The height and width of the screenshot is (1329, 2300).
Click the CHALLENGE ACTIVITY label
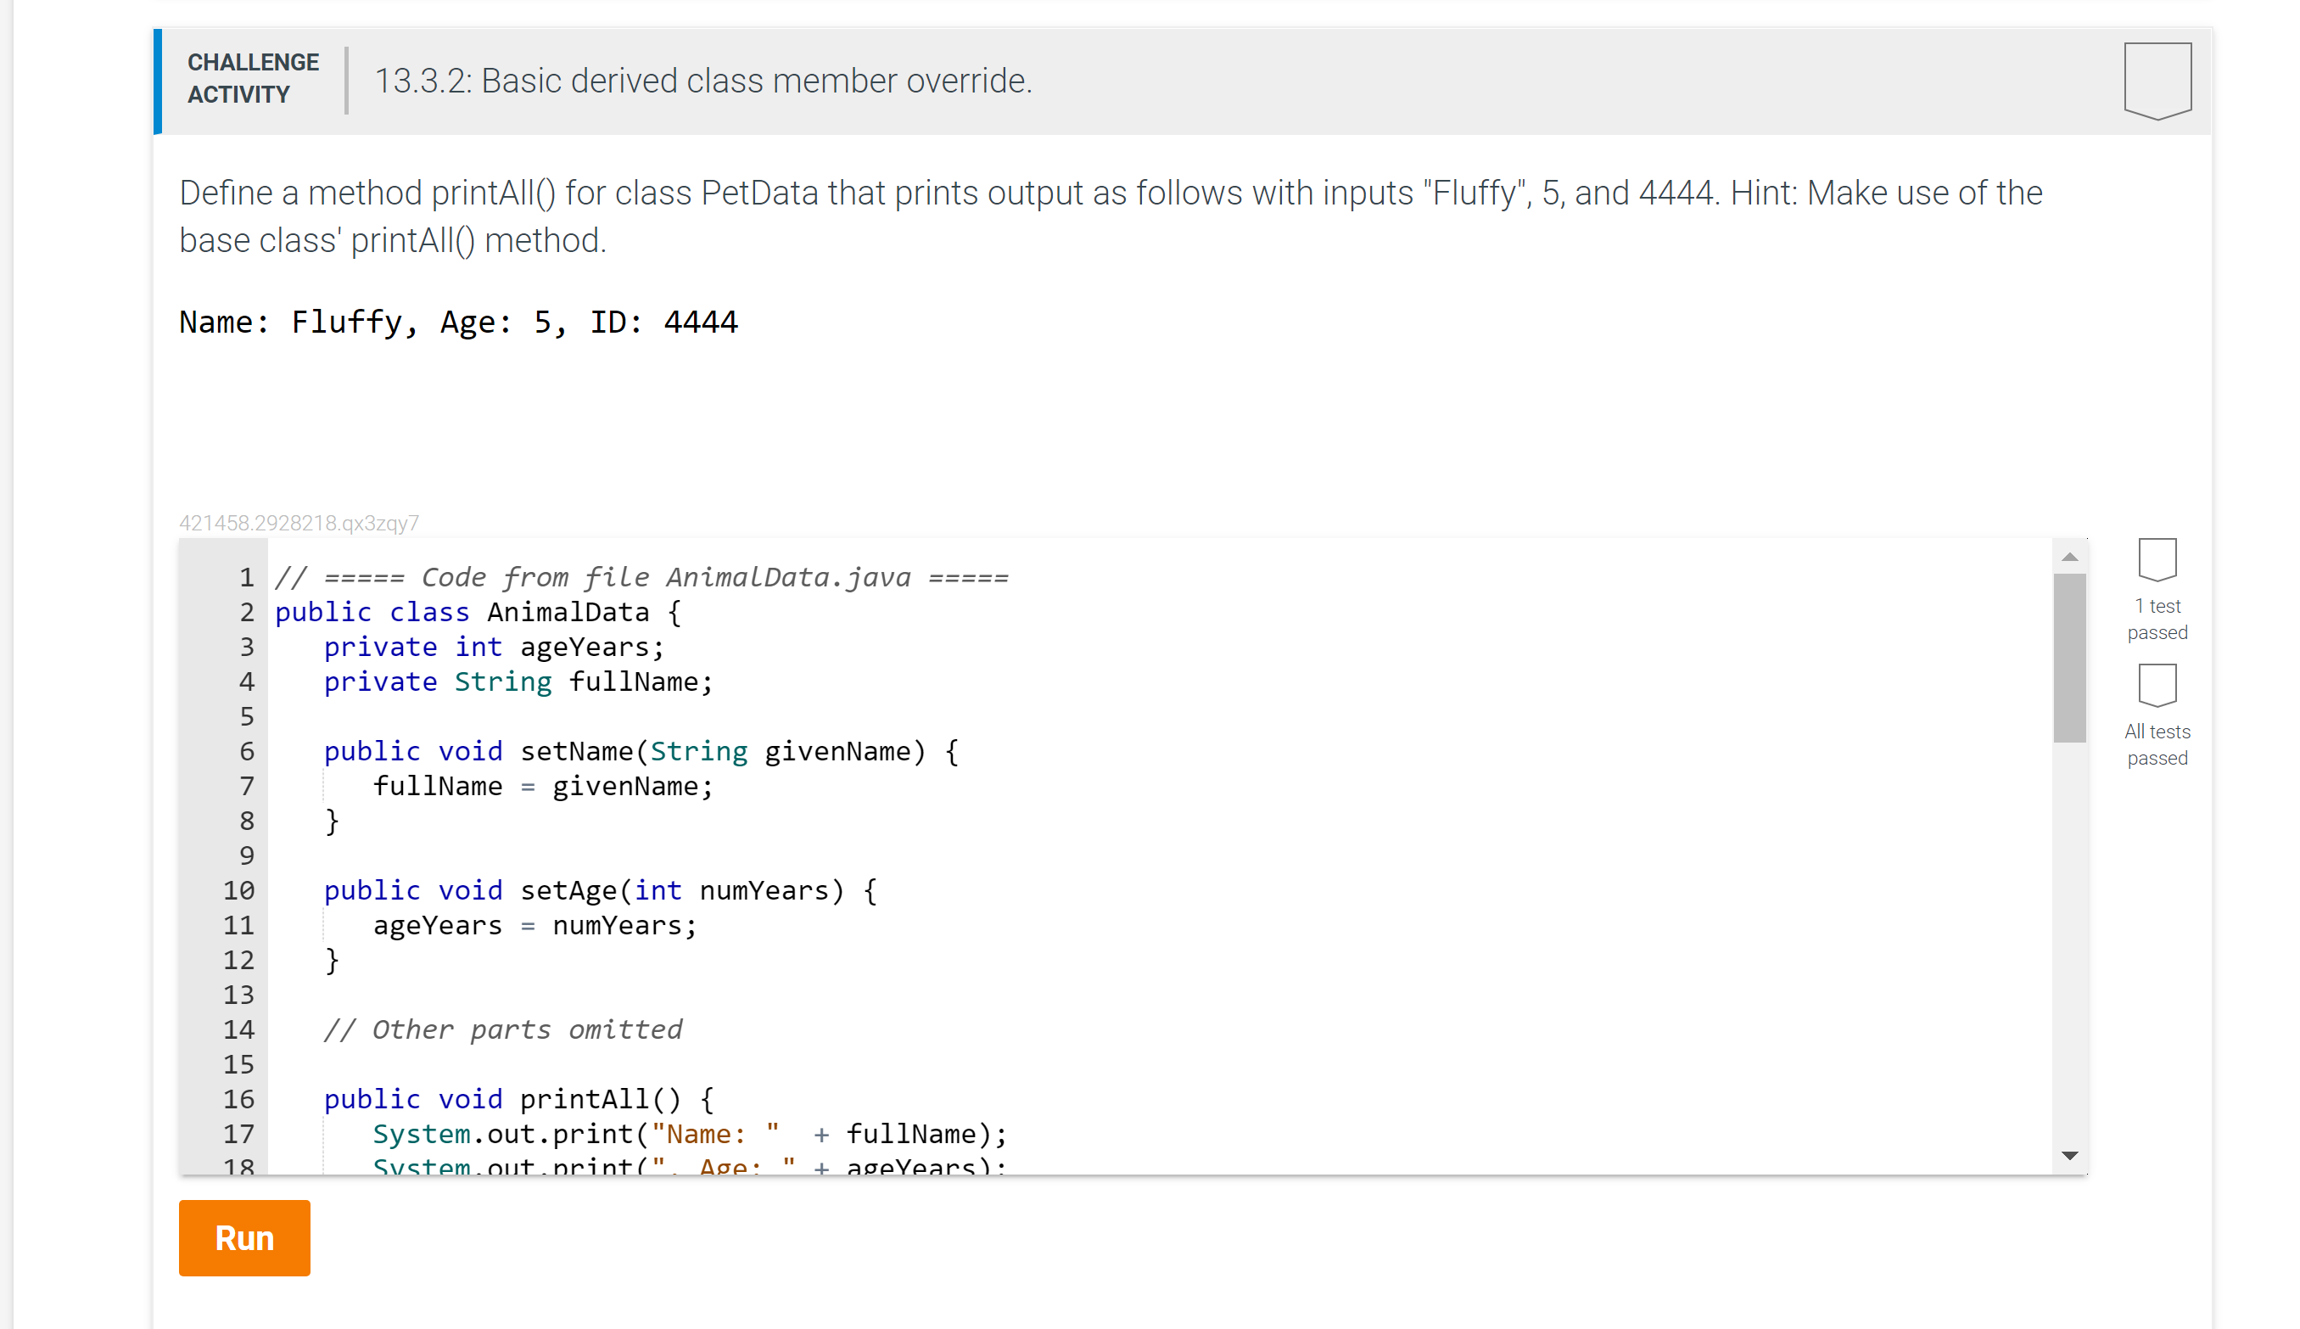[253, 78]
